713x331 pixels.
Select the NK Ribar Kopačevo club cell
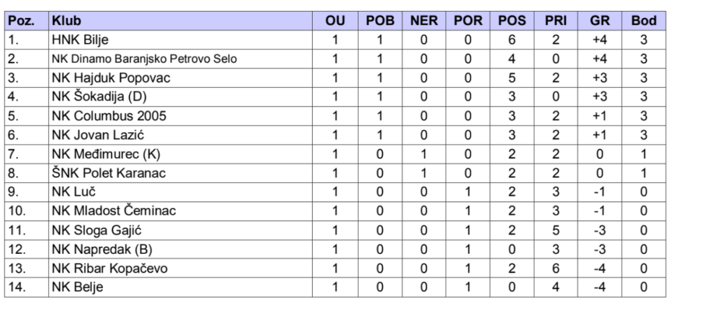pos(110,268)
